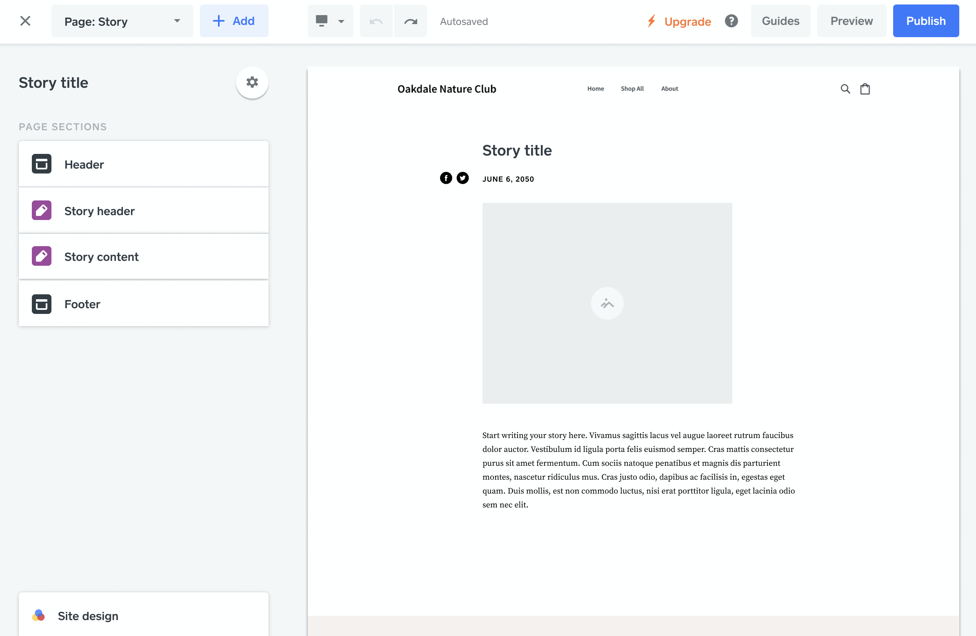Click the Footer section layout icon

tap(41, 304)
